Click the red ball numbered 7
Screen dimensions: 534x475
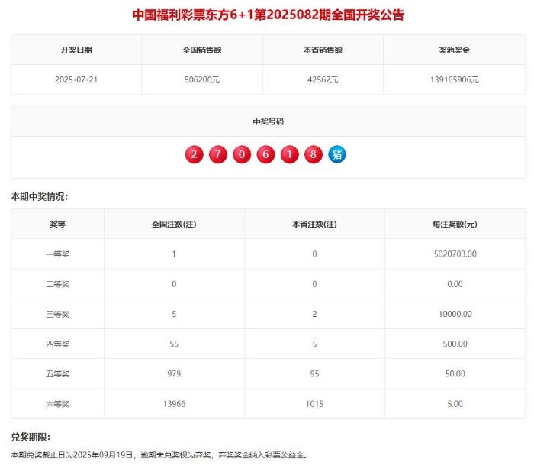[x=218, y=154]
